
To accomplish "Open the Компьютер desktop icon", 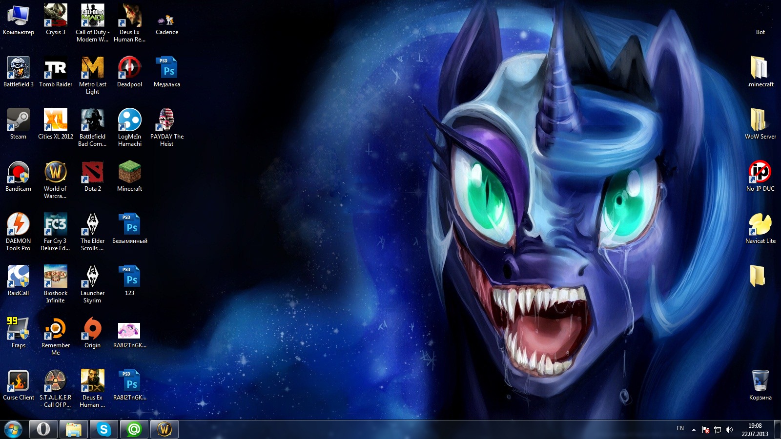I will click(19, 20).
